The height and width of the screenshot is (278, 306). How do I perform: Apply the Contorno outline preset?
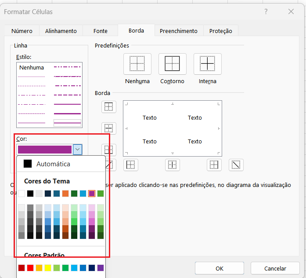coord(172,64)
